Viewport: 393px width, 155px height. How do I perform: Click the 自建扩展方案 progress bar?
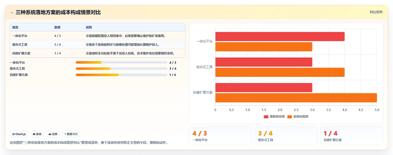click(122, 75)
